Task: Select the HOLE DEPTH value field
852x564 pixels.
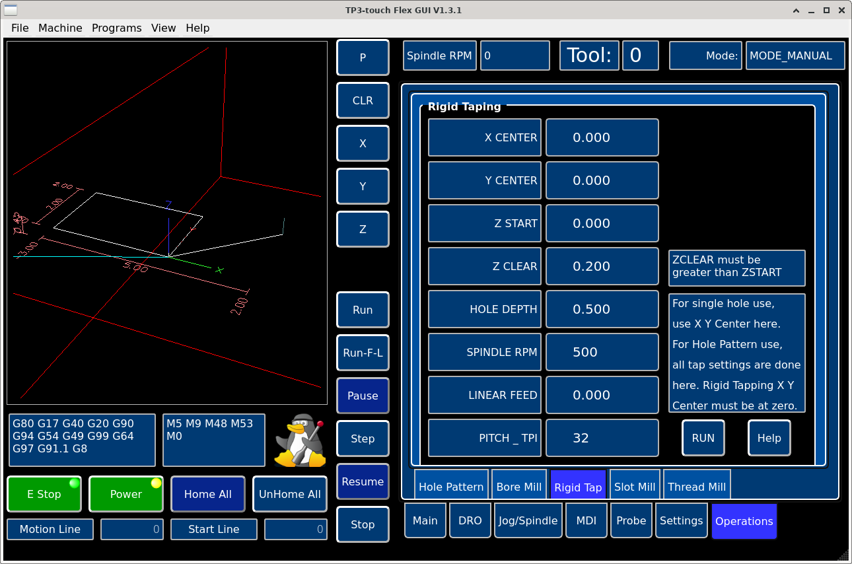Action: pos(602,309)
